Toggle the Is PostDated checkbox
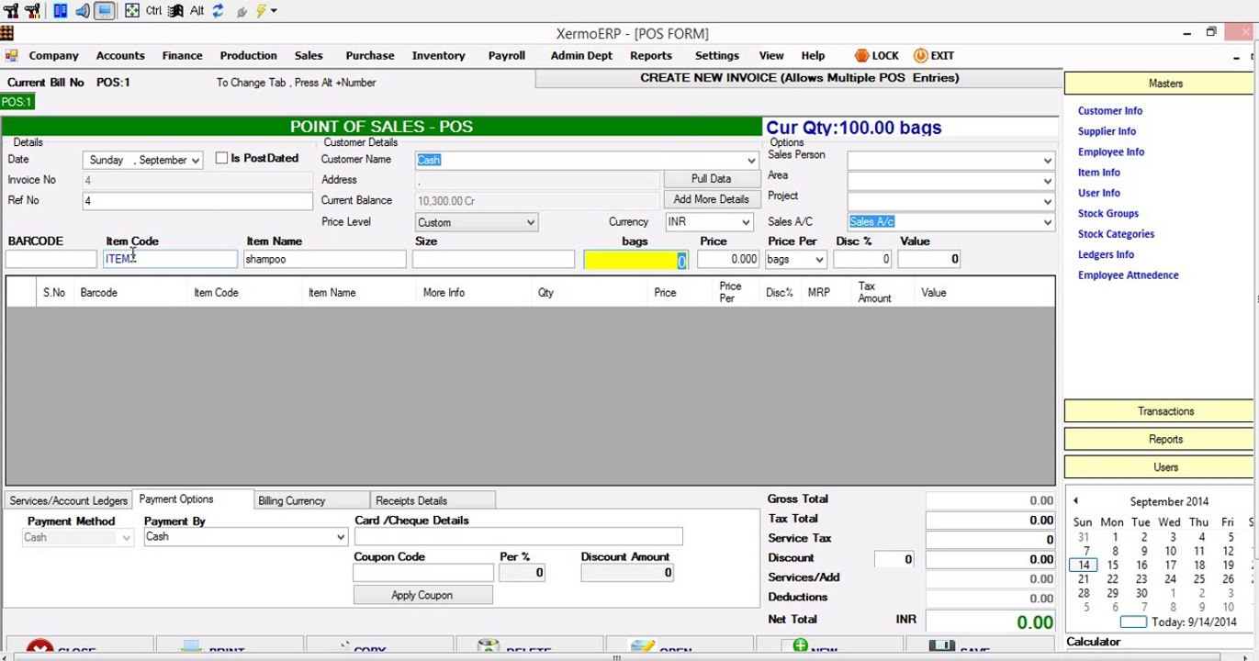 221,158
